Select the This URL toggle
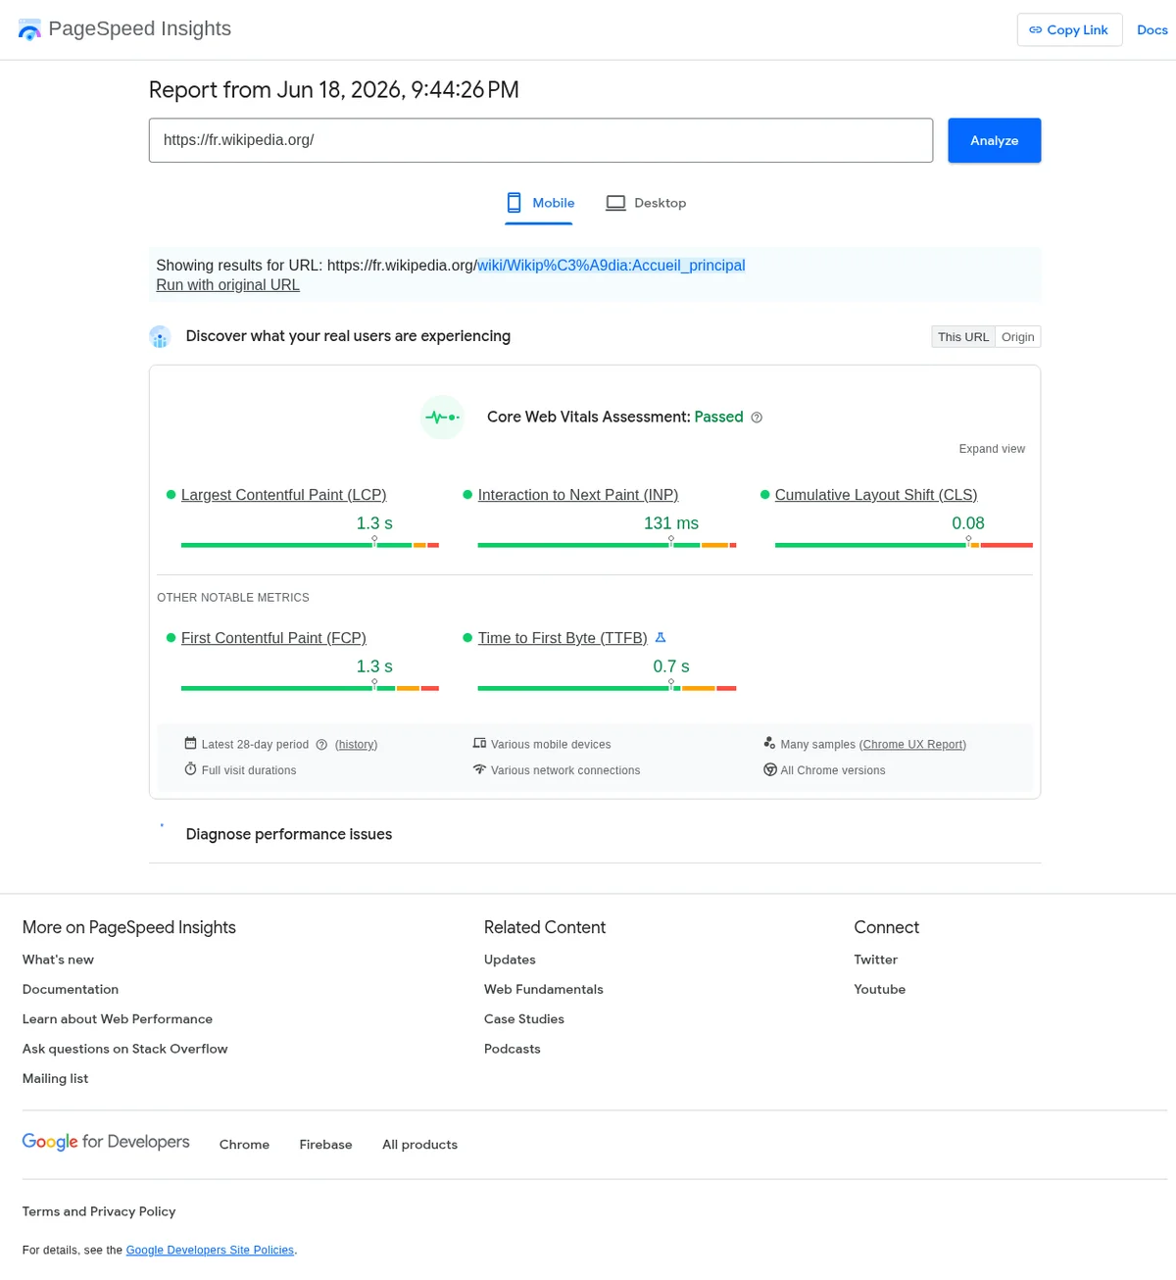 tap(963, 337)
